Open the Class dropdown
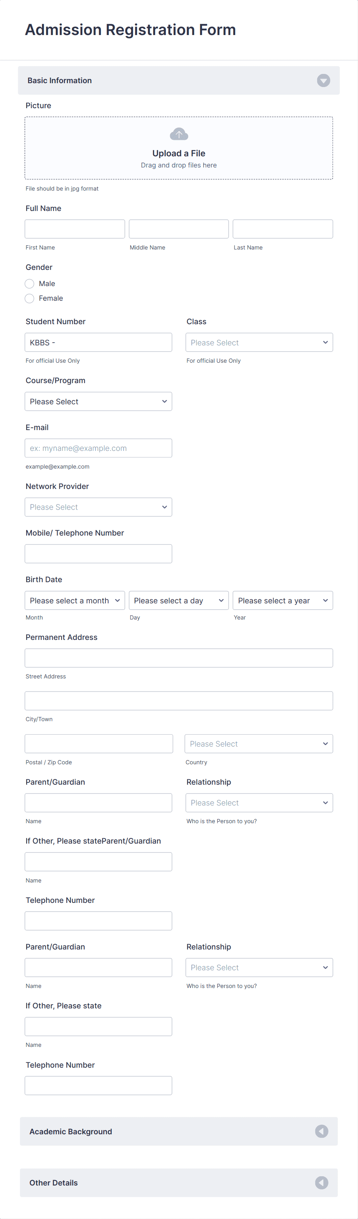Image resolution: width=358 pixels, height=1219 pixels. (259, 342)
